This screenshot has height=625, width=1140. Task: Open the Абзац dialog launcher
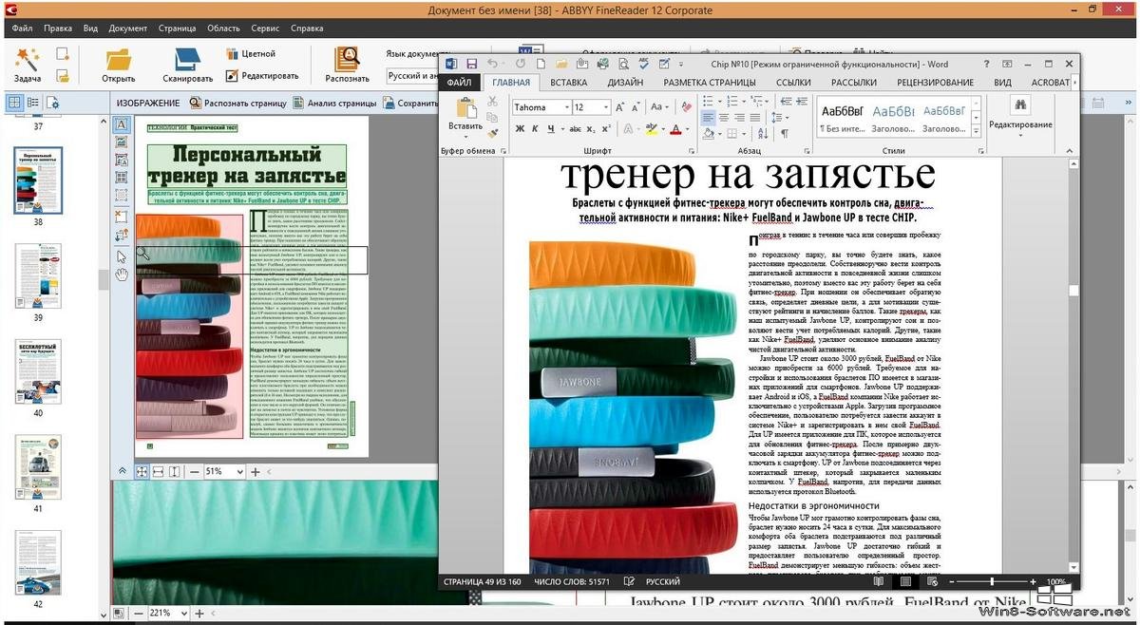tap(807, 151)
